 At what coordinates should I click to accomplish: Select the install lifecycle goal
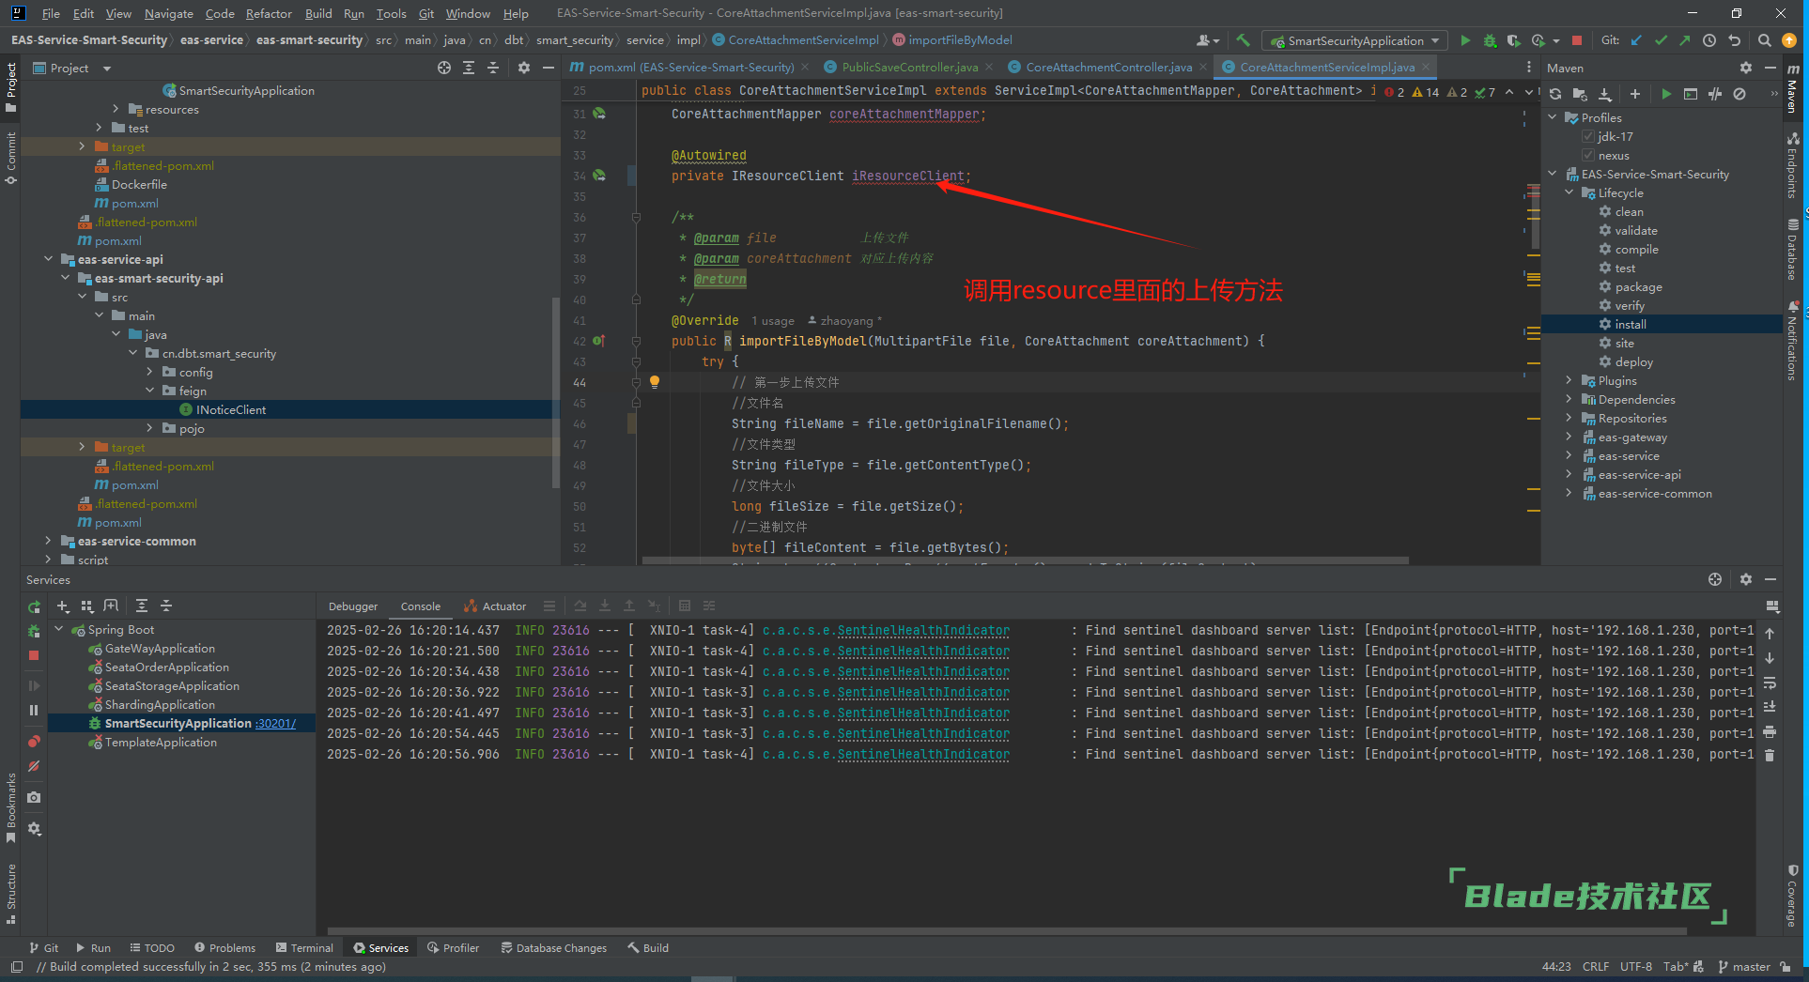coord(1631,325)
